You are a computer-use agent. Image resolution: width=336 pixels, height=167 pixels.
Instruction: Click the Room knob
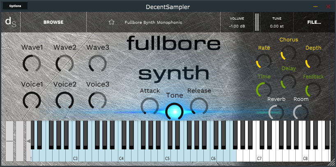pyautogui.click(x=301, y=112)
